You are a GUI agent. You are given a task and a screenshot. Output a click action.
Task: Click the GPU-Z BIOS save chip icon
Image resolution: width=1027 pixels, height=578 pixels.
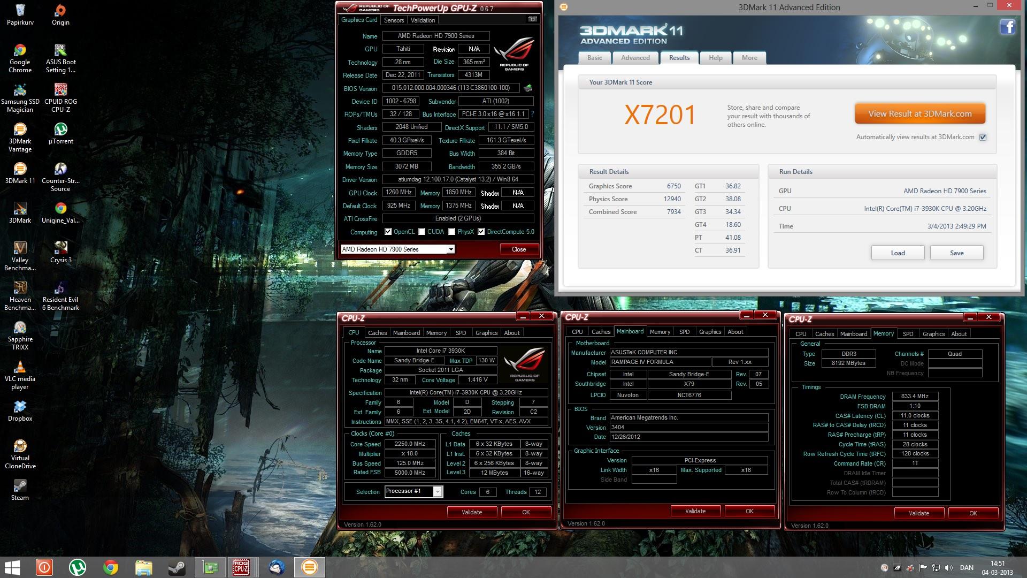coord(528,88)
